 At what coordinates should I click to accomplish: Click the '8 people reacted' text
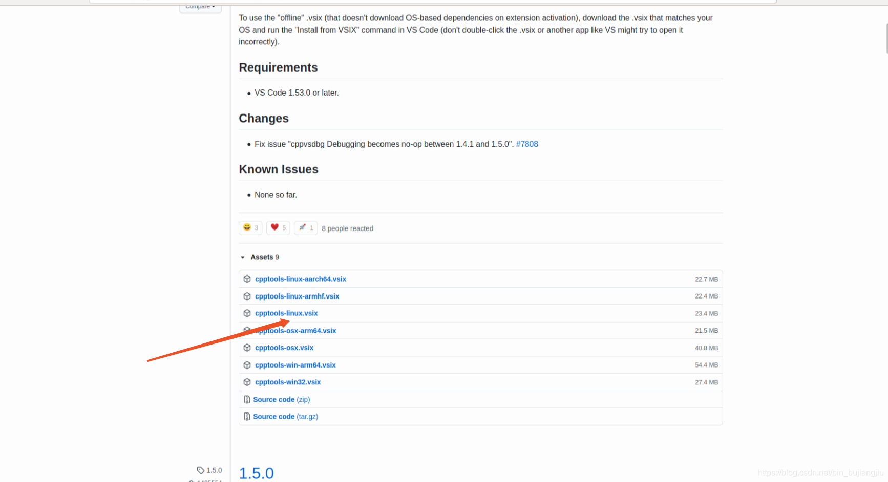coord(347,228)
